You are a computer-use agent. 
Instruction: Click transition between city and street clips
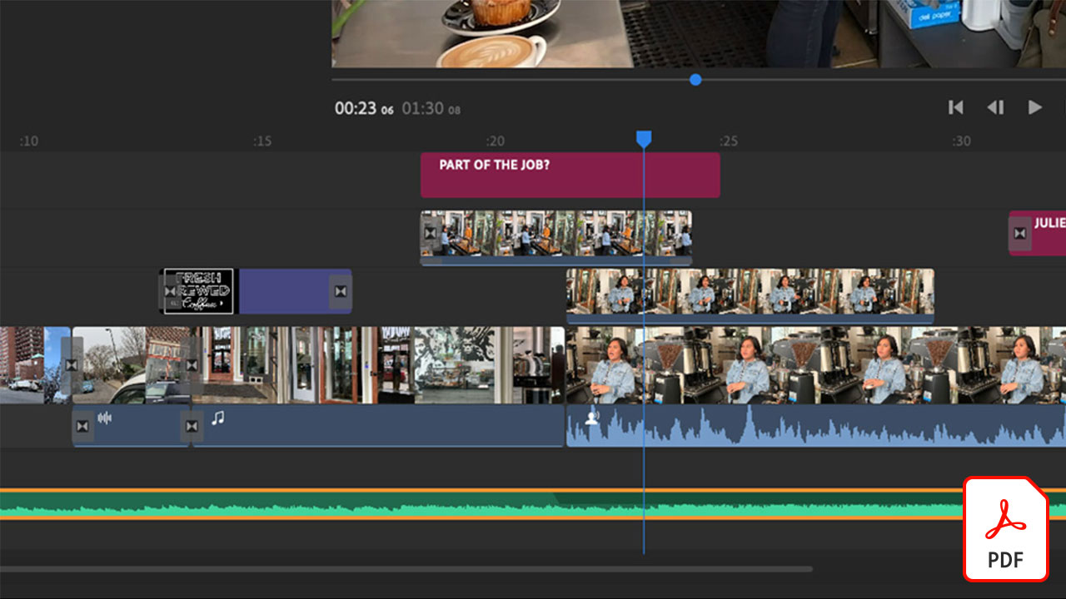pos(72,365)
